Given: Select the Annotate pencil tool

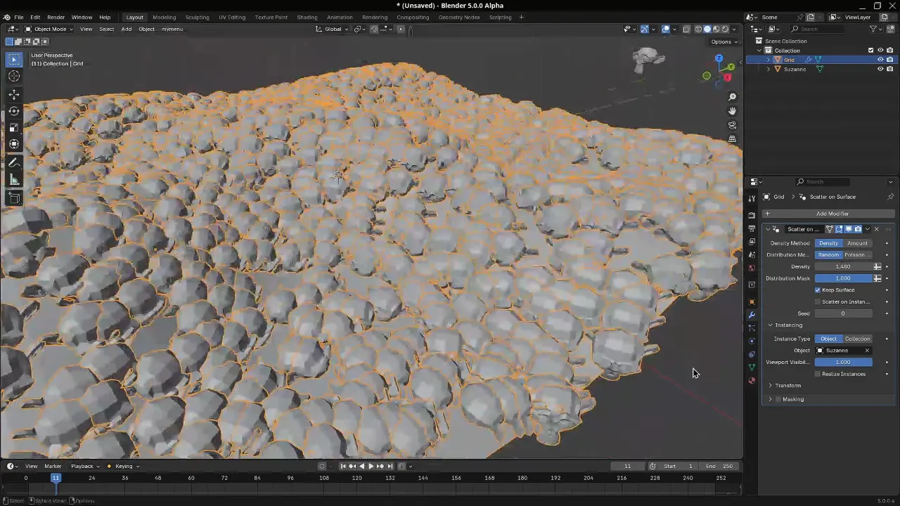Looking at the screenshot, I should coord(14,163).
